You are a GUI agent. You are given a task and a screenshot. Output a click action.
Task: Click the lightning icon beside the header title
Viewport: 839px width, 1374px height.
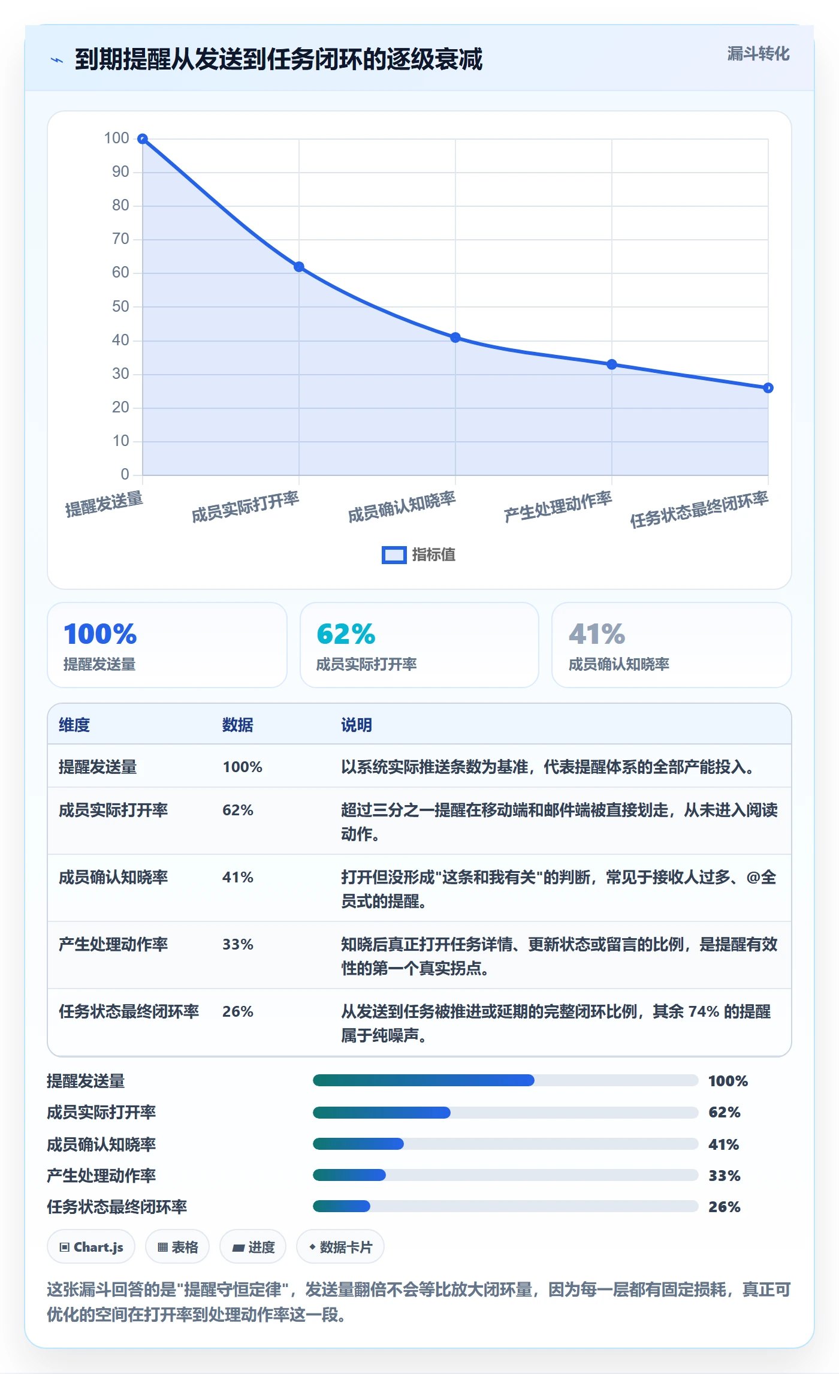(57, 60)
